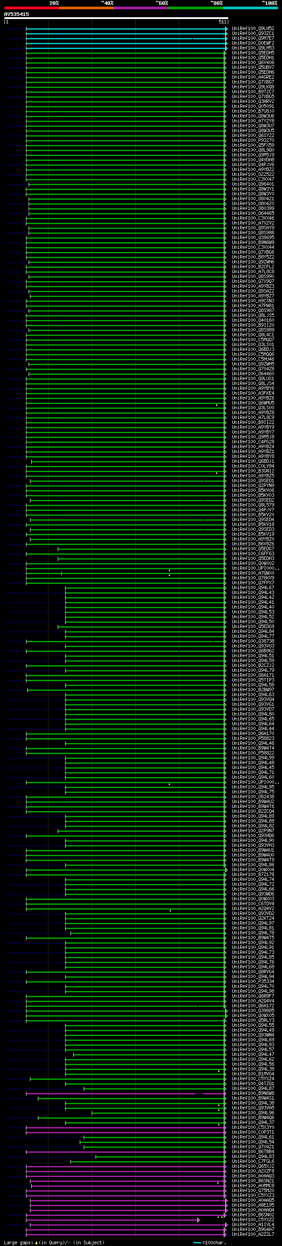Viewport: 282px width, 1246px height.
Task: Select label UniRef100_Q8L900
Action: (x=252, y=150)
